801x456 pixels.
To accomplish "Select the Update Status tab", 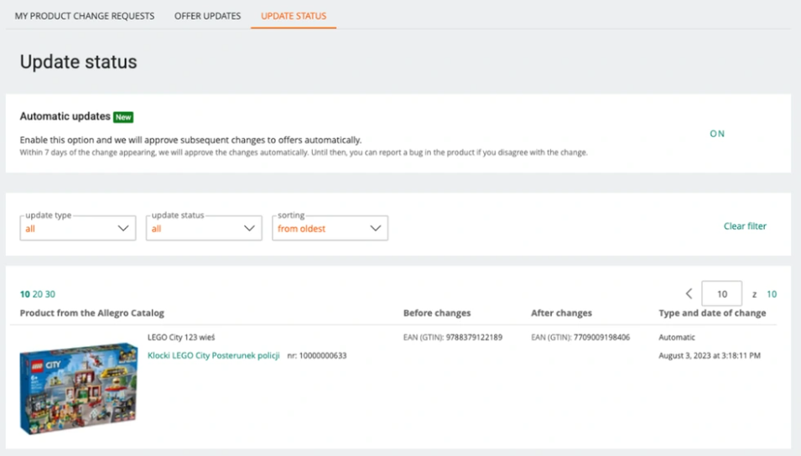I will point(294,16).
